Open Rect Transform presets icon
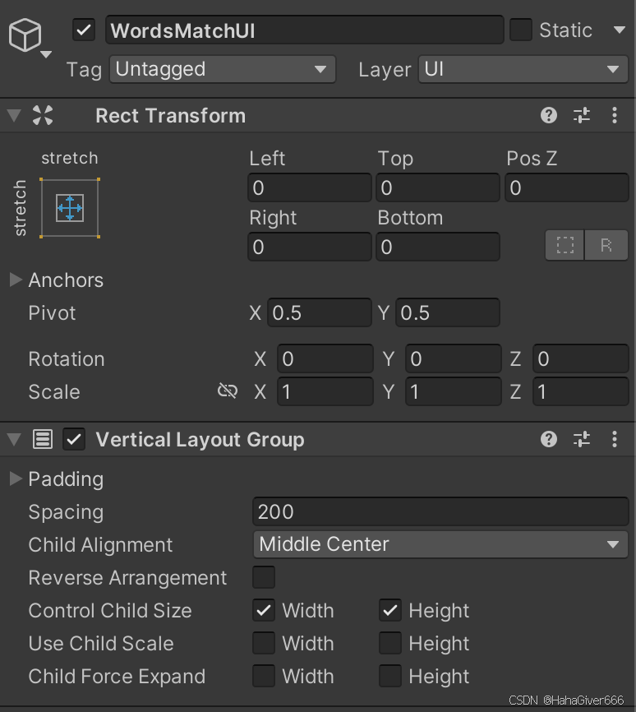Screen dimensions: 636x712 [582, 115]
